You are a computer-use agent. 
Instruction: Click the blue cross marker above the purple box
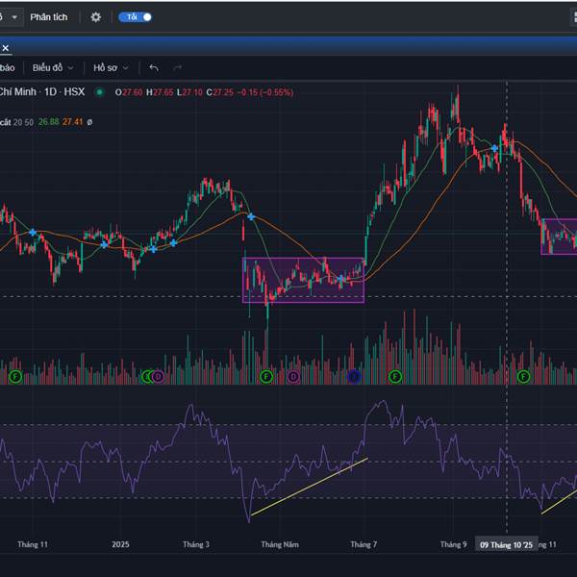[x=250, y=216]
